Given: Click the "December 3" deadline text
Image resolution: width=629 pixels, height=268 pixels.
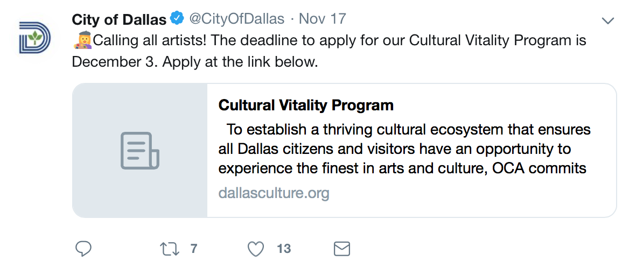Looking at the screenshot, I should point(114,62).
